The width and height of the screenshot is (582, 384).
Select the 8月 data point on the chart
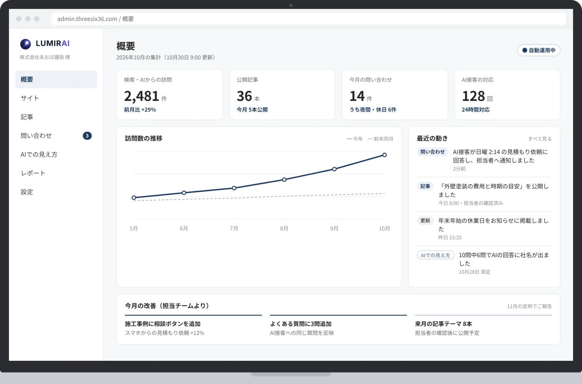pyautogui.click(x=284, y=180)
